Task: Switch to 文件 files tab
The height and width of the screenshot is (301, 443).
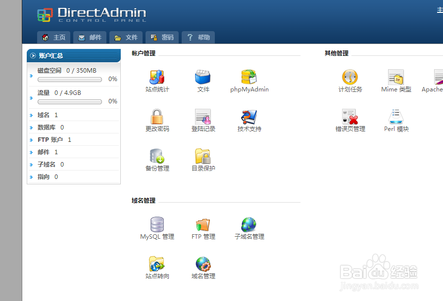Action: pos(126,37)
